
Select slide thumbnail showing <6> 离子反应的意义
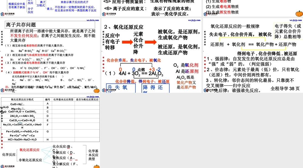point(151,8)
